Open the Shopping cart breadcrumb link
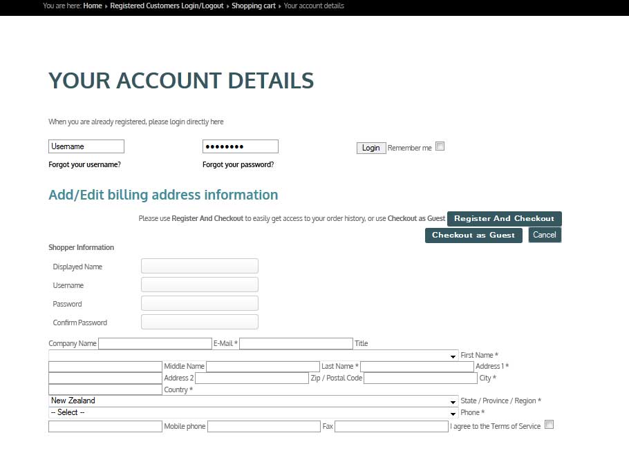629x462 pixels. pos(254,6)
